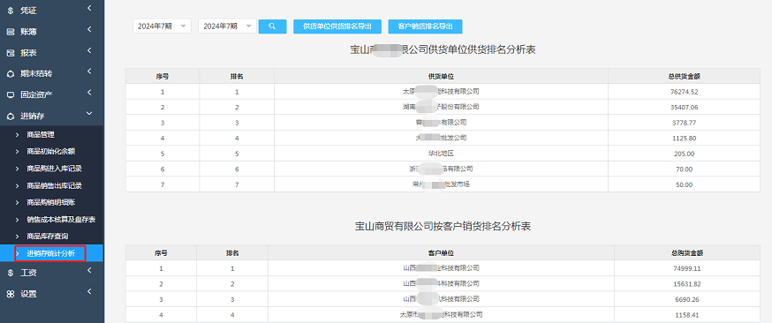
Task: Expand the 设置 menu chevron
Action: pos(89,291)
